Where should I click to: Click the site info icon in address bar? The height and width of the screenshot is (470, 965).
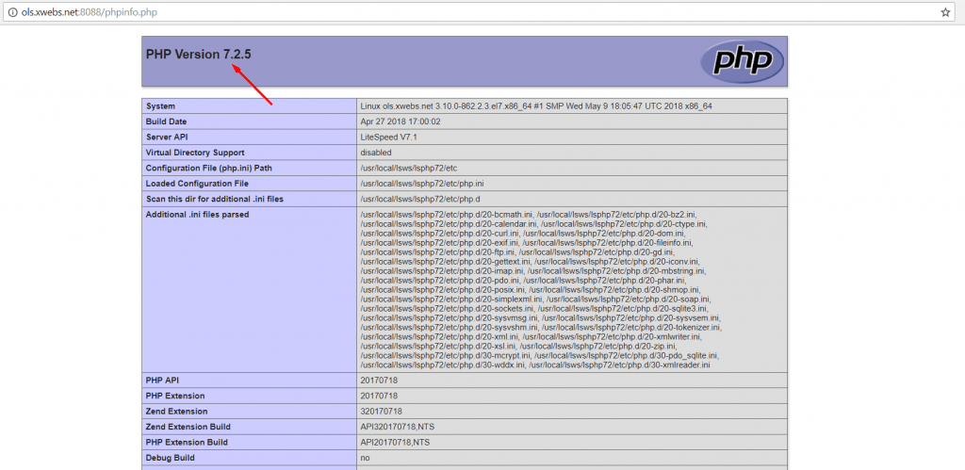(12, 12)
